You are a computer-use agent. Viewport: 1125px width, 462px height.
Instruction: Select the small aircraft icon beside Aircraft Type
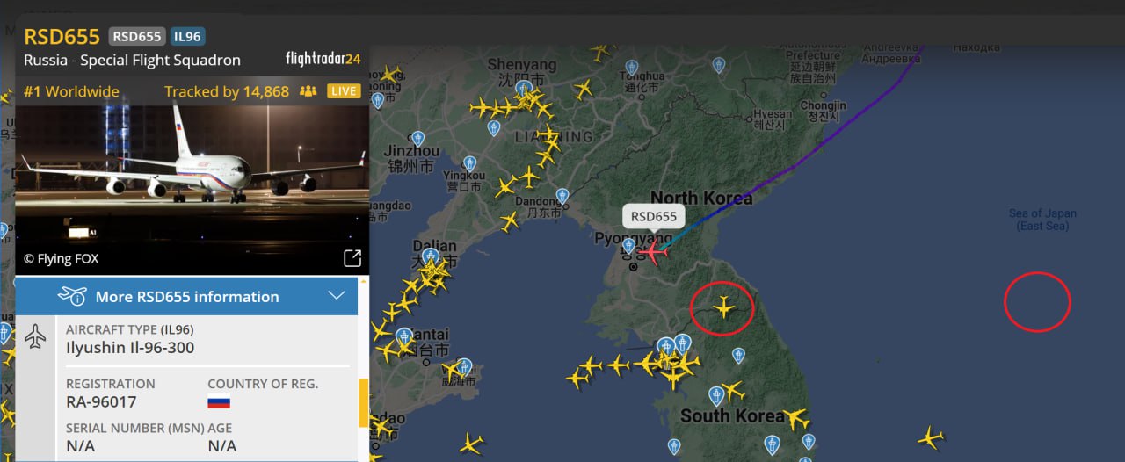pyautogui.click(x=35, y=336)
